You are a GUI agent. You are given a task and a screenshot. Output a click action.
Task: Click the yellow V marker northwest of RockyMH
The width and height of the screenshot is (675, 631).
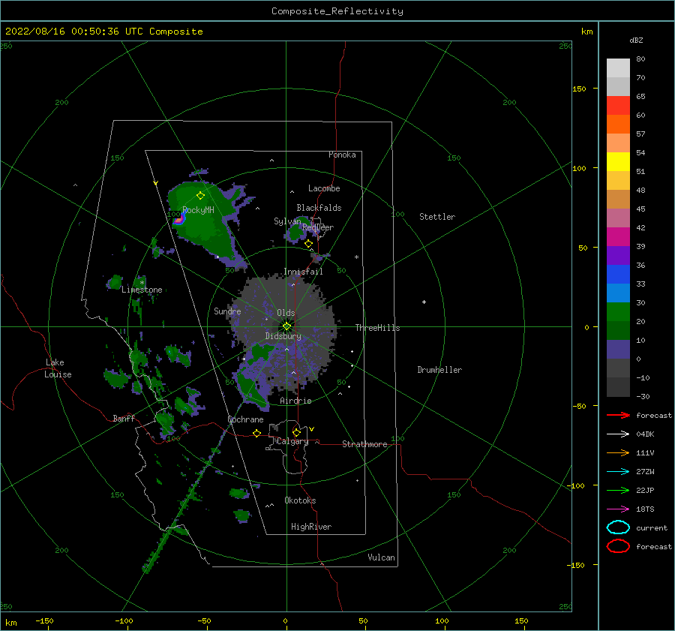point(155,183)
